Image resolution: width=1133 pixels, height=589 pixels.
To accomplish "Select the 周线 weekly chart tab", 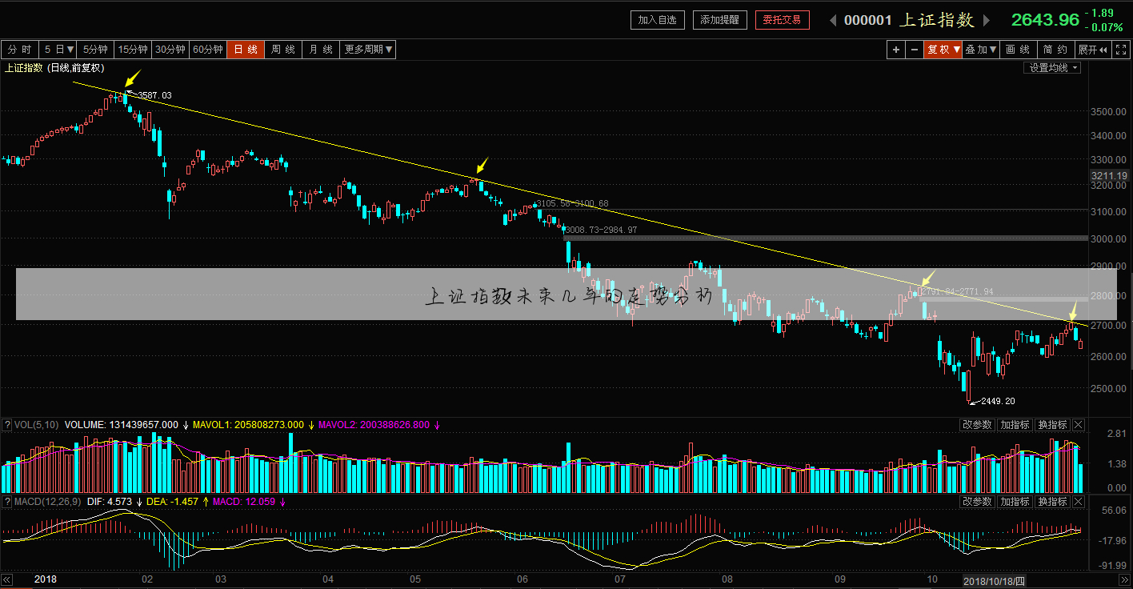I will [x=283, y=50].
